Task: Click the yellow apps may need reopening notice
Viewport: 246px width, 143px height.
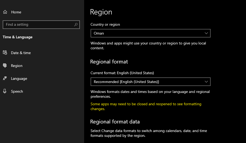Action: (x=146, y=106)
